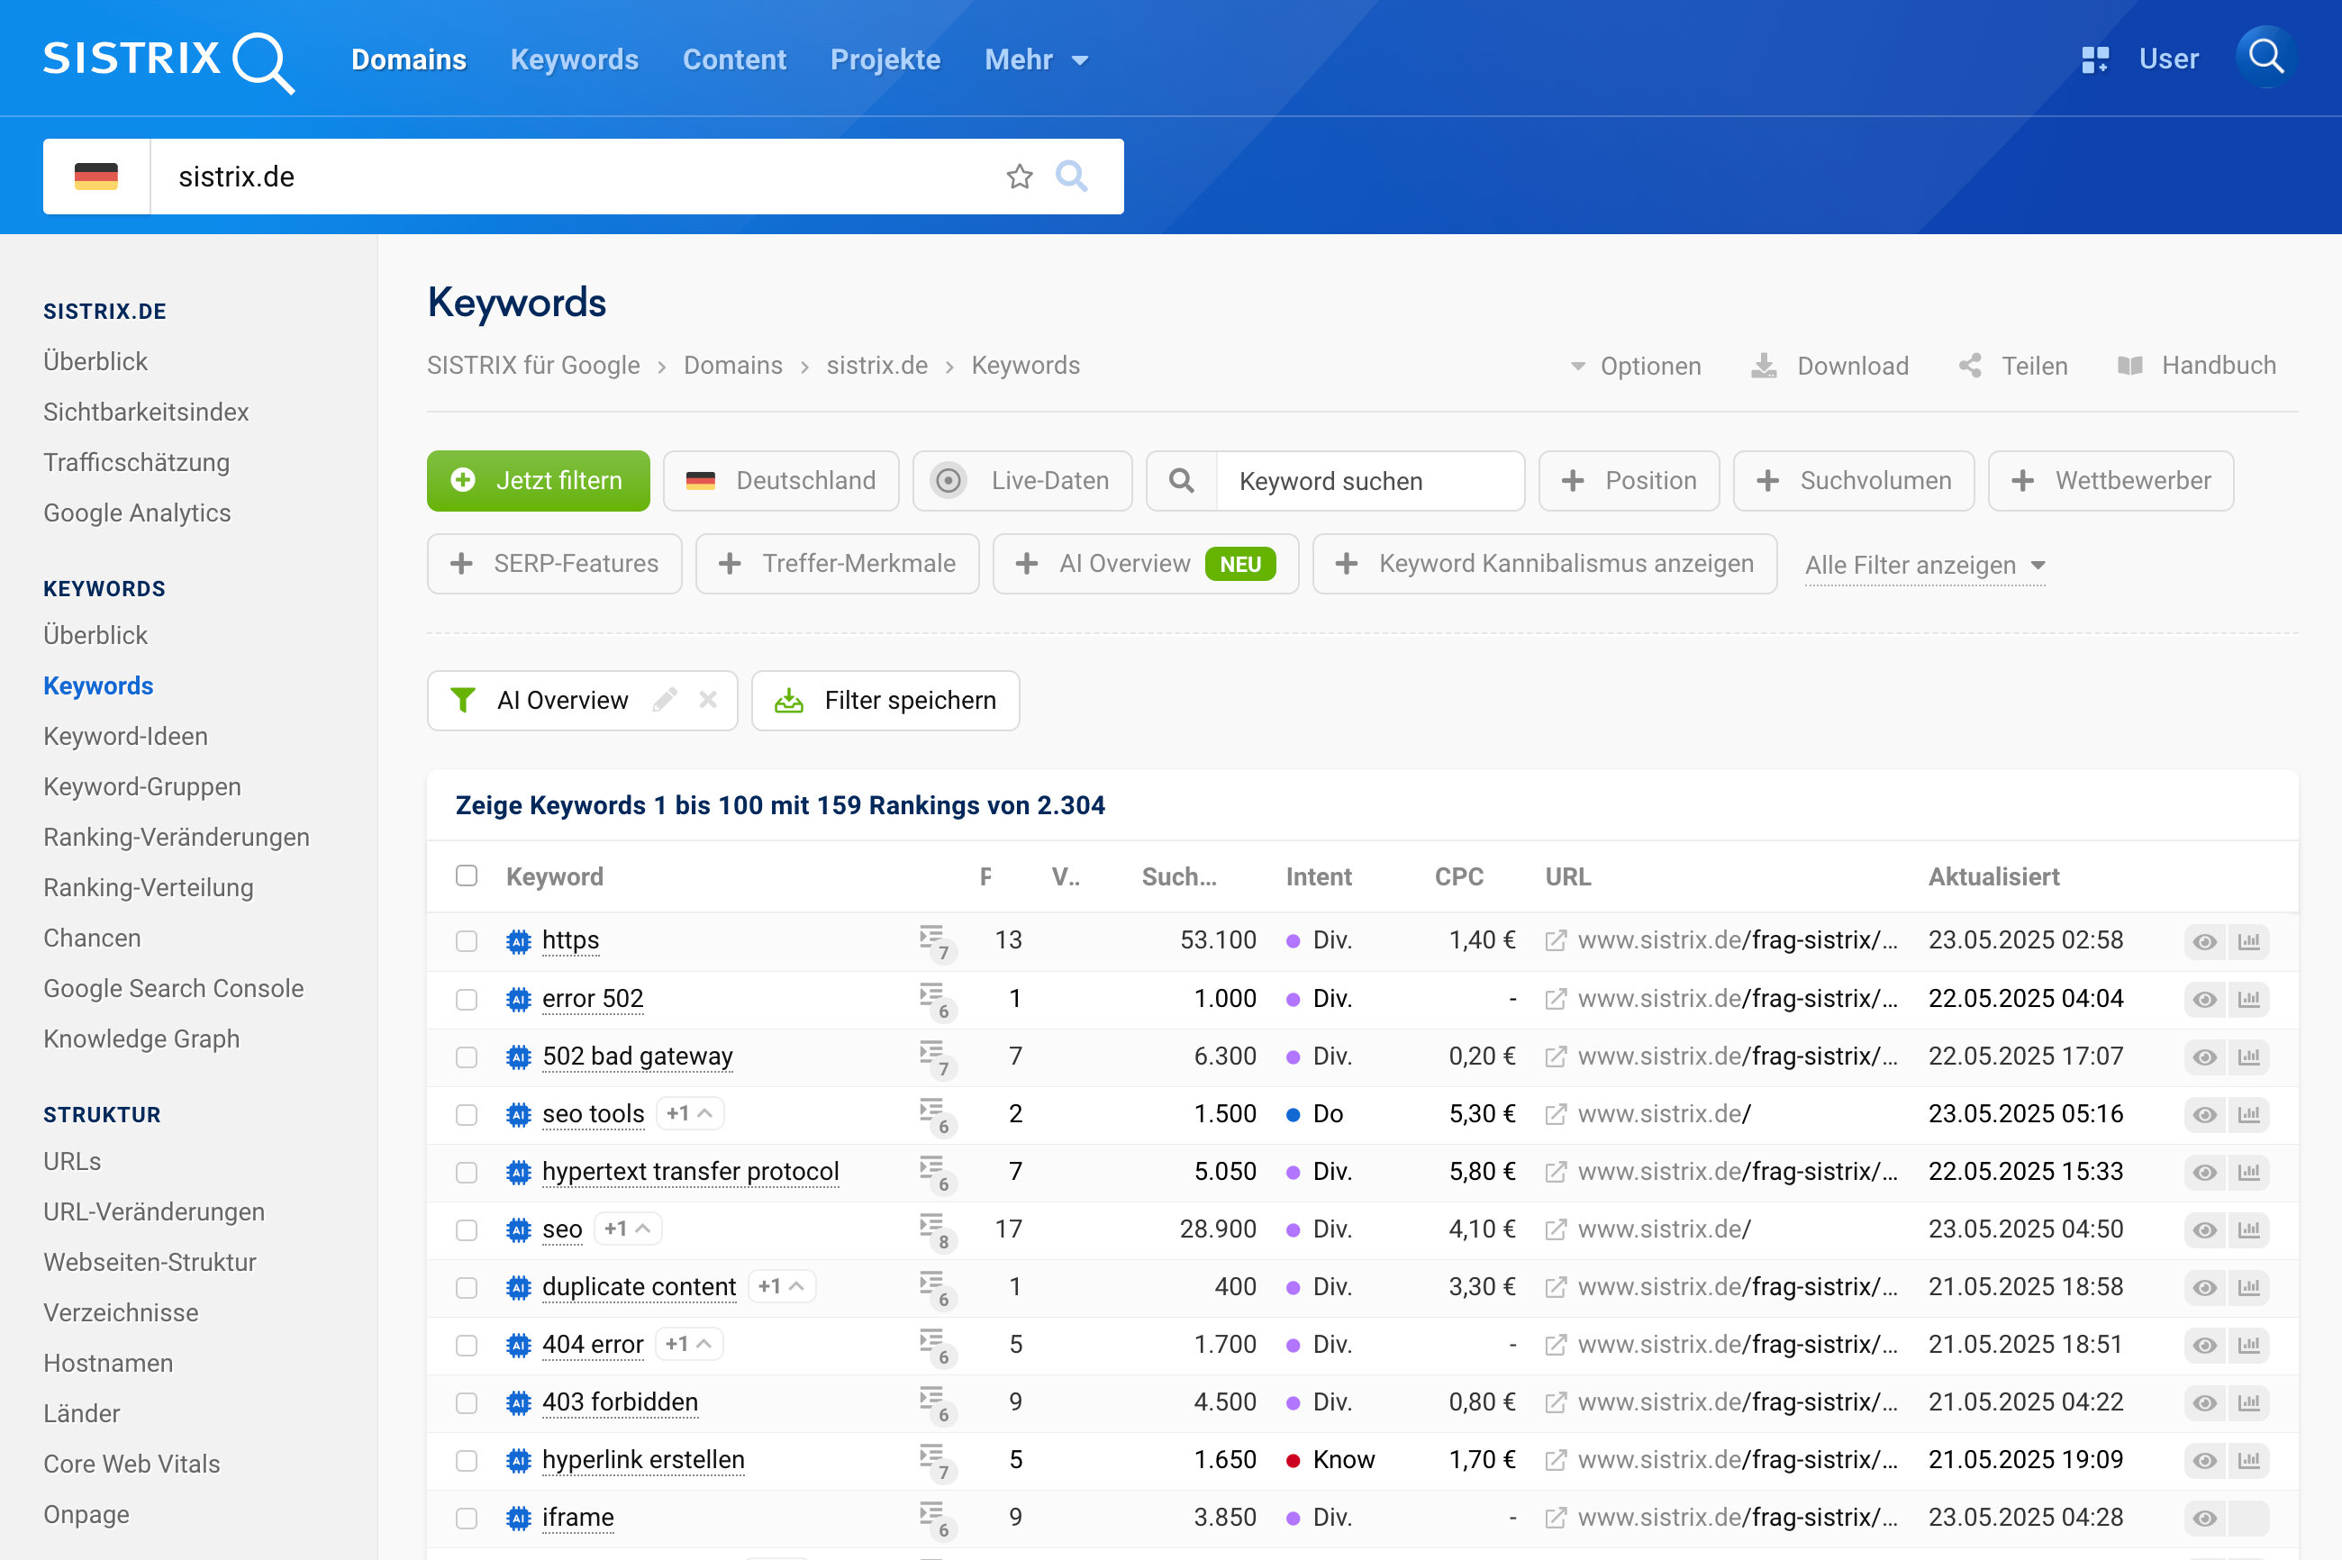Viewport: 2342px width, 1560px height.
Task: Tick the select-all checkbox in table header
Action: 467,875
